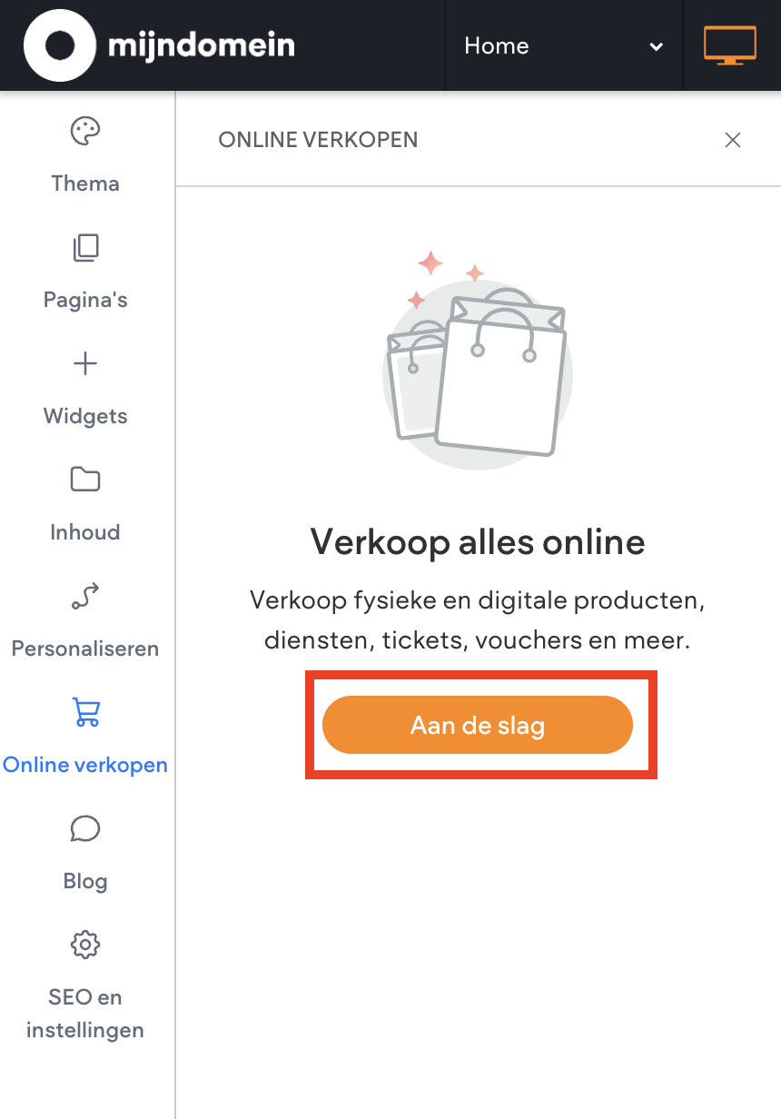Open the SEO en instellingen gear icon
781x1119 pixels.
pyautogui.click(x=85, y=945)
